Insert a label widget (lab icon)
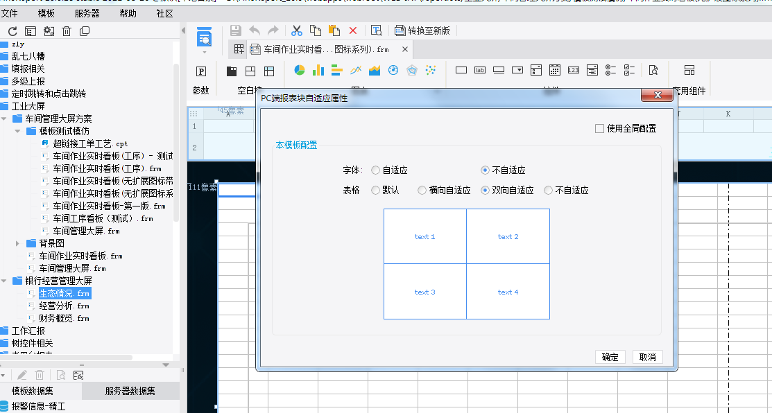Viewport: 772px width, 413px height. pos(480,70)
